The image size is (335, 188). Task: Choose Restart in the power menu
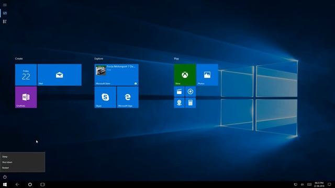(23, 168)
